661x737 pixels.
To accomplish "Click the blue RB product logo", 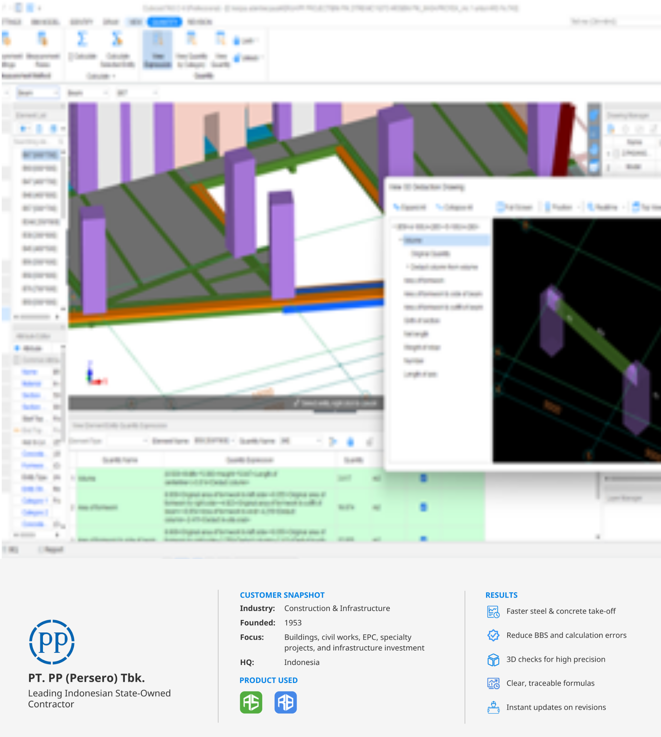I will (x=285, y=702).
